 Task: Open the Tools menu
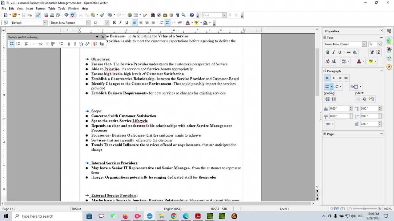(62, 9)
